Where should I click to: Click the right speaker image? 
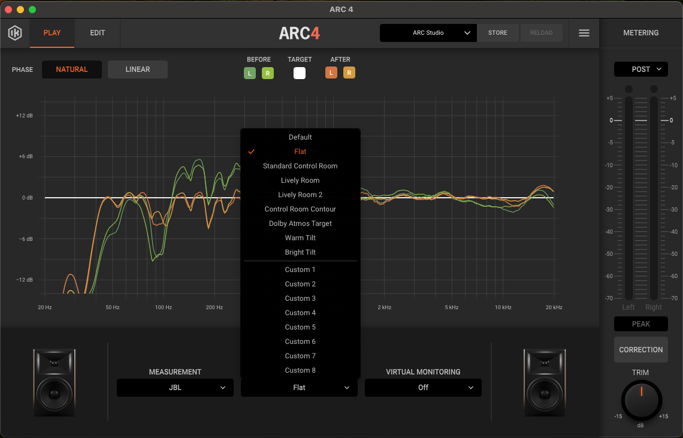pyautogui.click(x=545, y=382)
